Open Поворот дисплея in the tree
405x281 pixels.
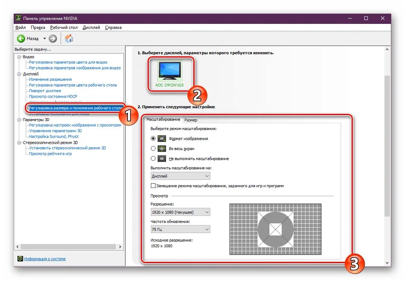[x=45, y=91]
